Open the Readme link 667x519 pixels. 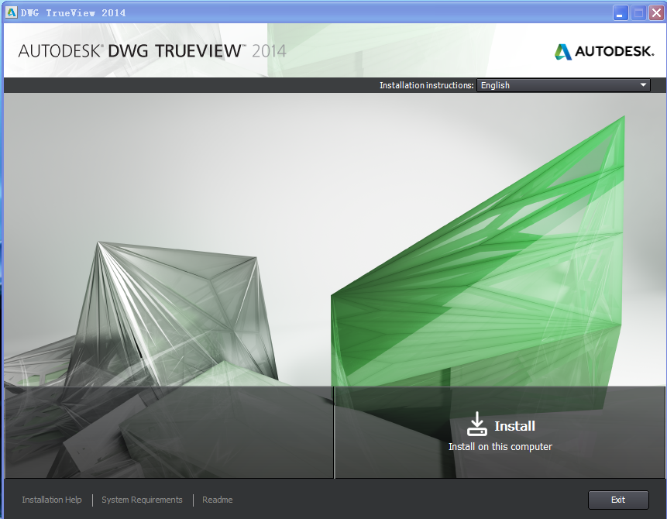[217, 500]
